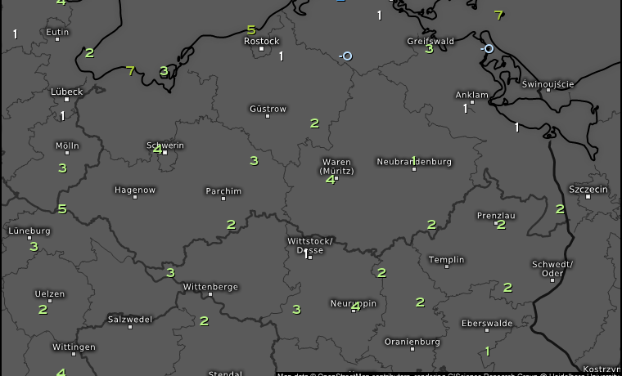The width and height of the screenshot is (622, 376).
Task: Select the green 4 on Schwerin
Action: pos(157,150)
